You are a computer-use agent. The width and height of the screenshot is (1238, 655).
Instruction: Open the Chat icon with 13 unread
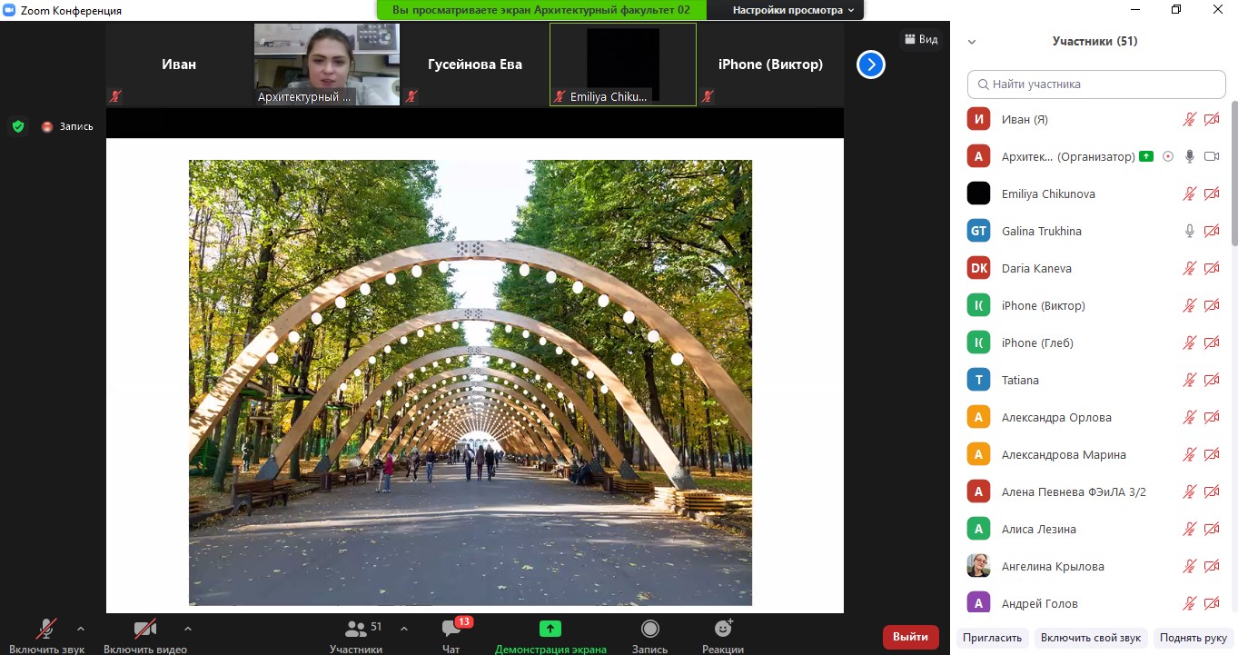(x=451, y=629)
